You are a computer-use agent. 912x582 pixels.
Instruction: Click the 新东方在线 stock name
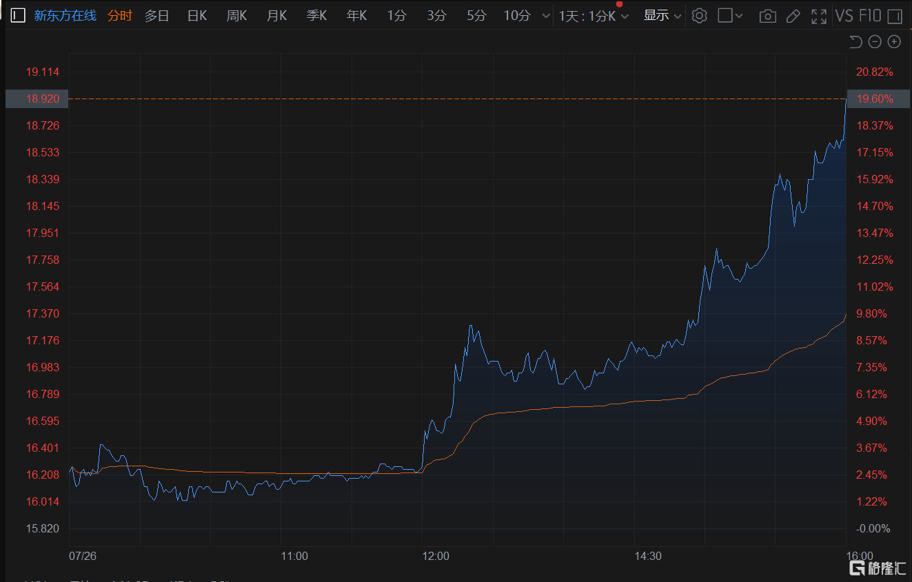click(x=65, y=15)
